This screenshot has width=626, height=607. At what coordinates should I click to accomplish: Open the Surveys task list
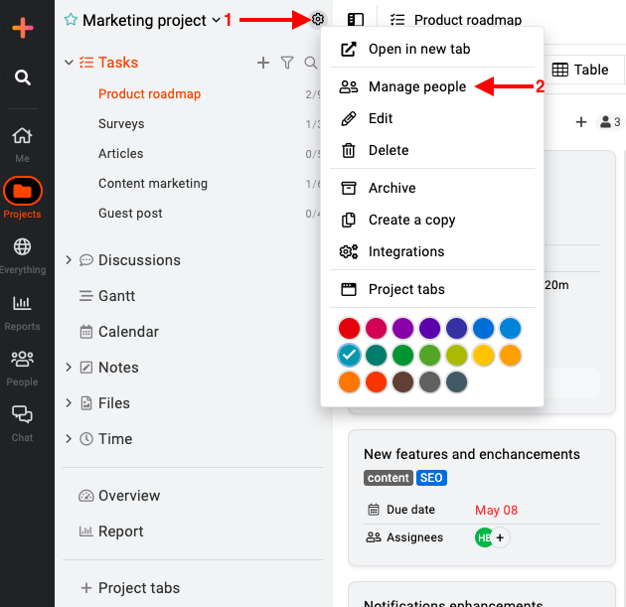coord(121,124)
